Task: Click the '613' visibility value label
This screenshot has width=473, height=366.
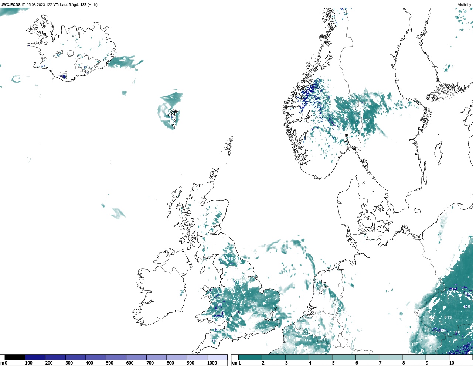Action: [448, 317]
